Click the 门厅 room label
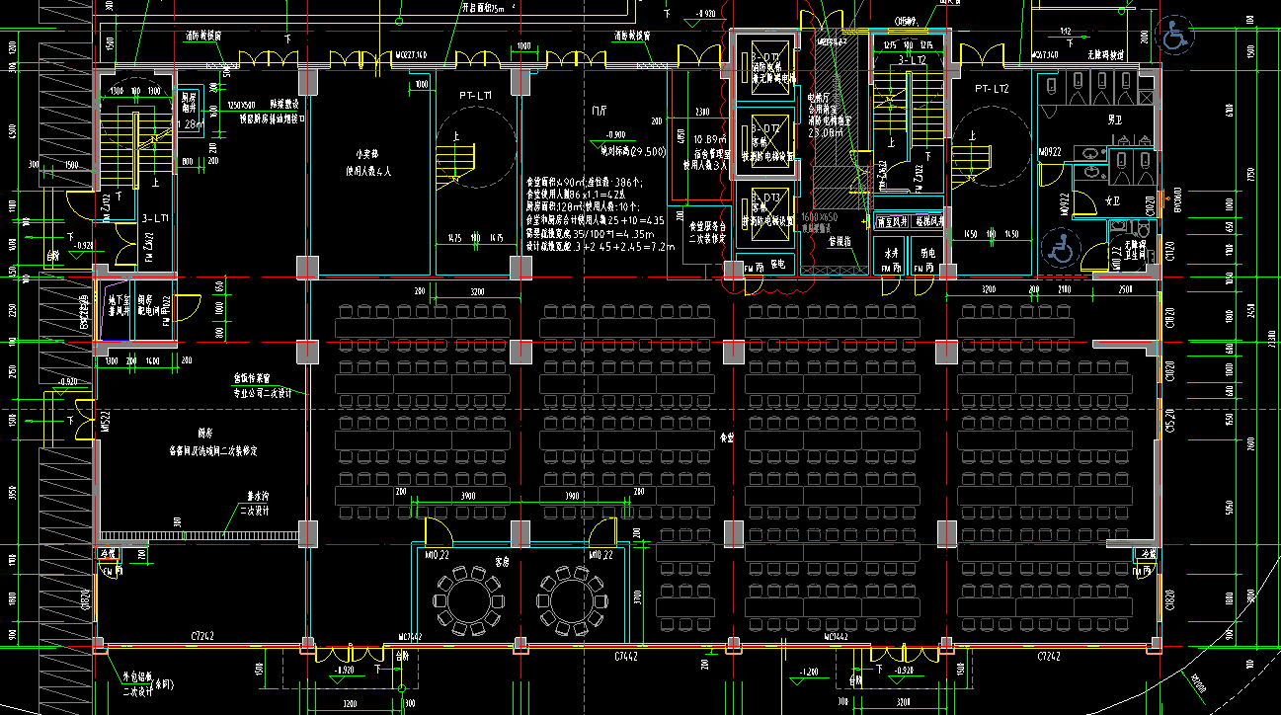 point(598,111)
